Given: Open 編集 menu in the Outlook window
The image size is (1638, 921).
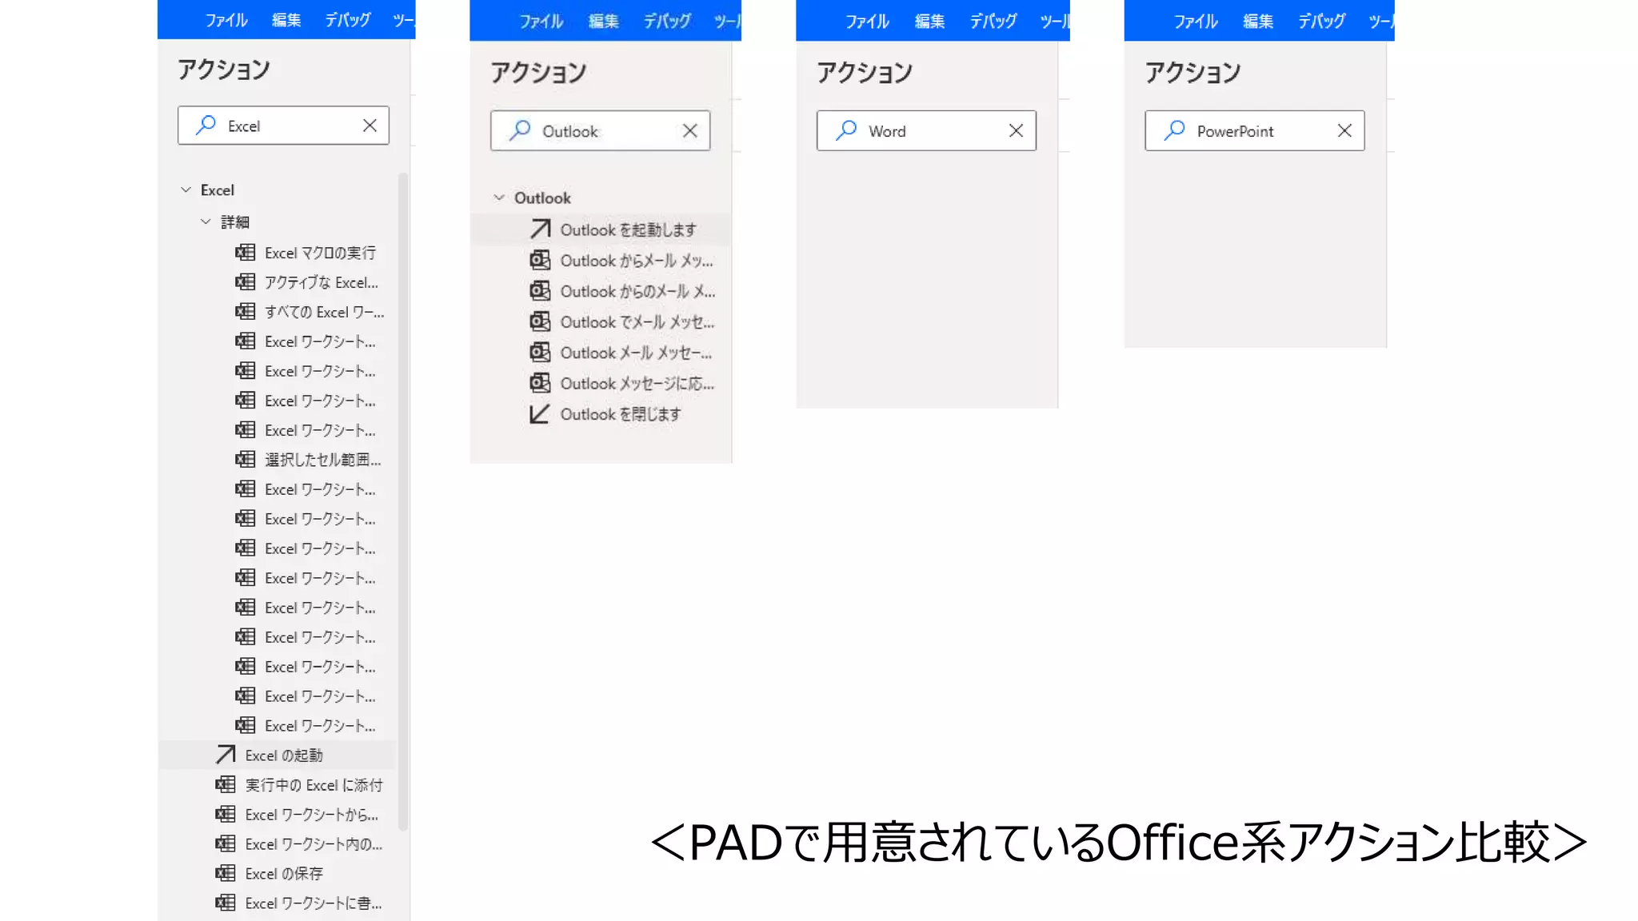Looking at the screenshot, I should 604,21.
